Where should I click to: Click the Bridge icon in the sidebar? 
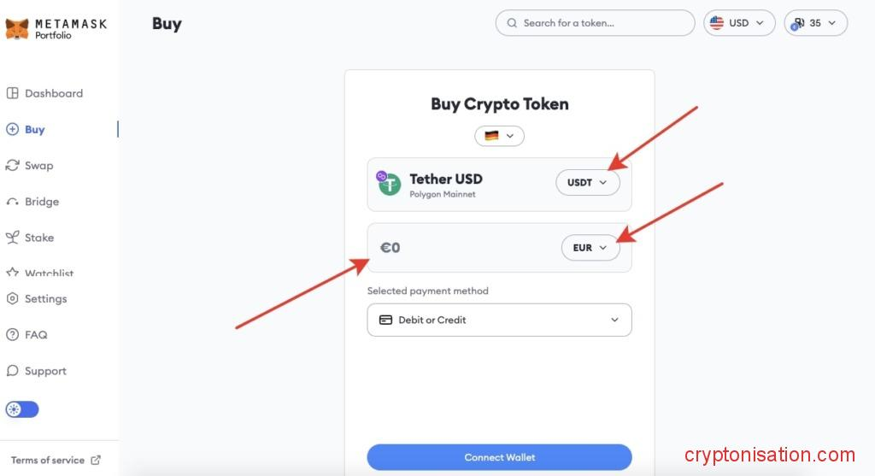pos(12,202)
